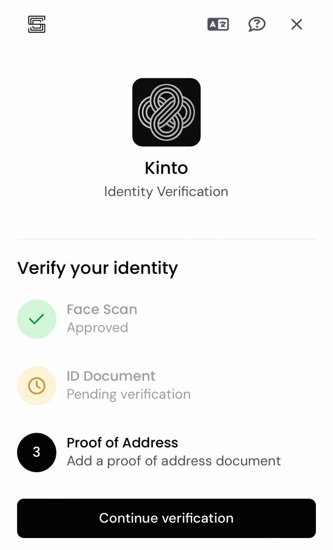
Task: Open the language translation selector
Action: tap(218, 24)
